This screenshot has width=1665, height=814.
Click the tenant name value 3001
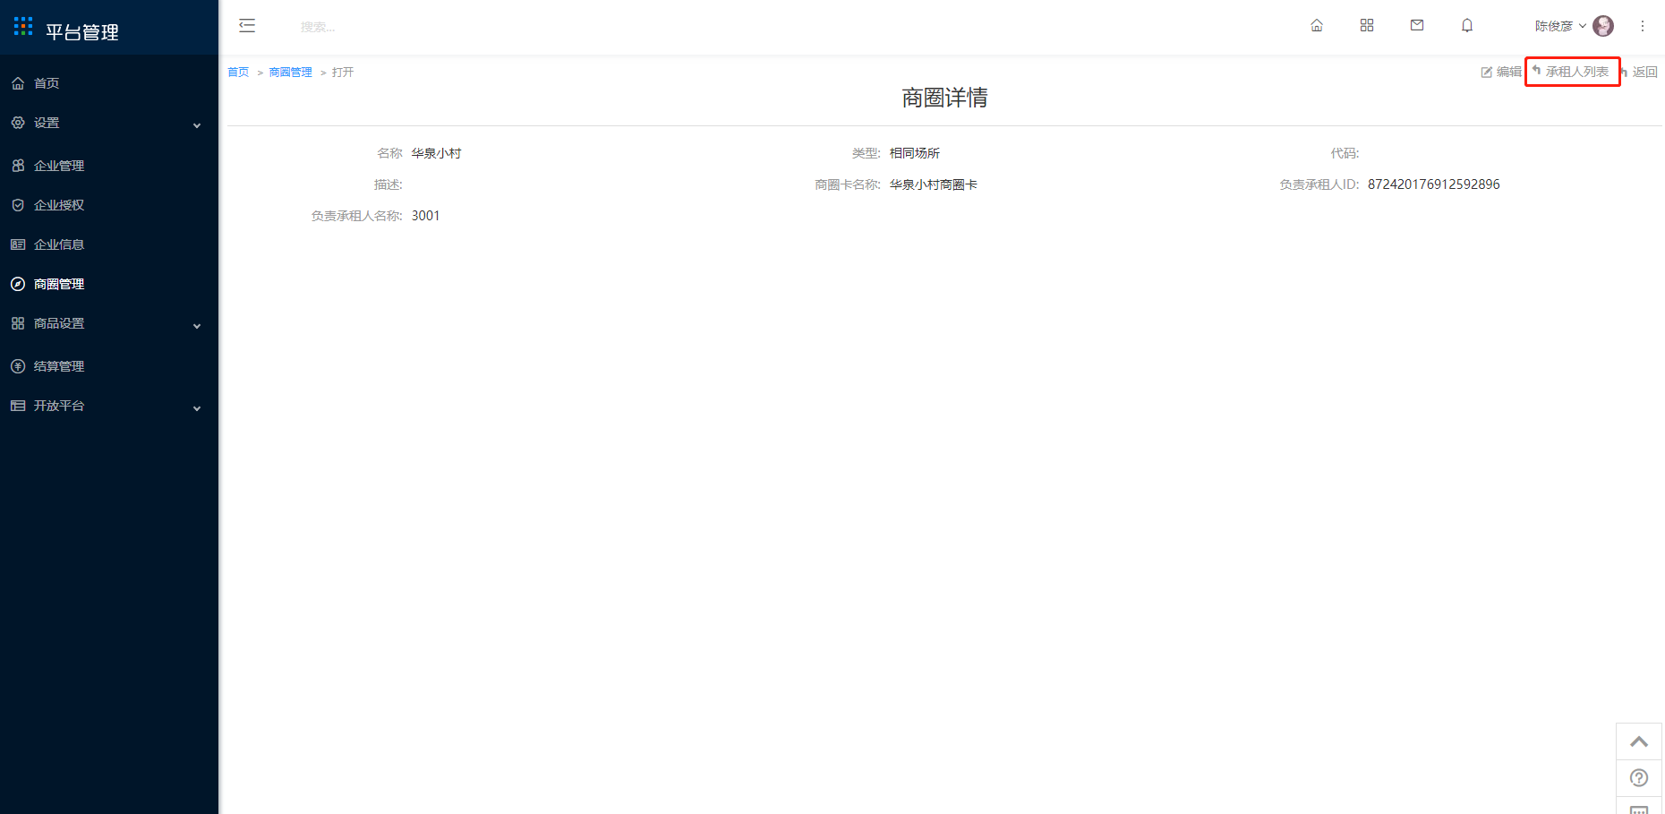[426, 216]
